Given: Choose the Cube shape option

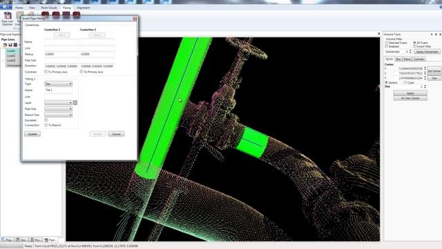Looking at the screenshot, I should (x=405, y=82).
